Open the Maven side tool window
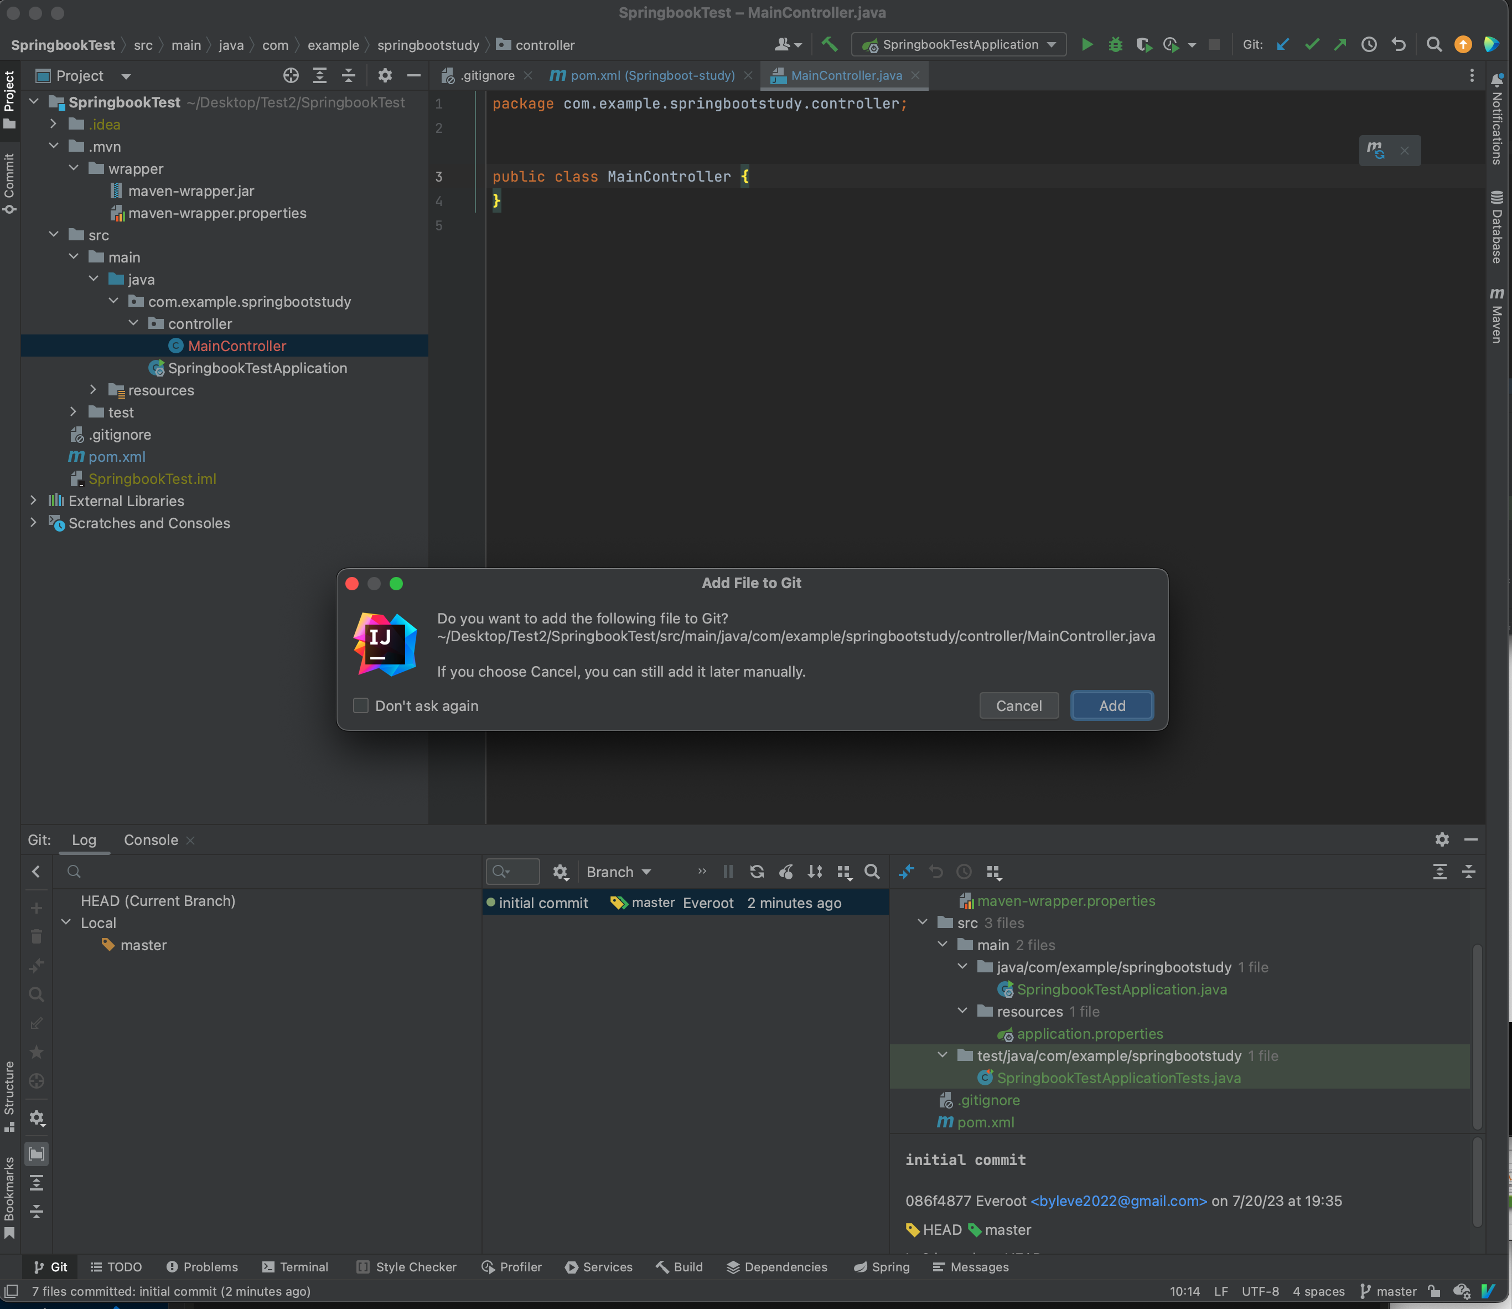The width and height of the screenshot is (1512, 1309). click(1497, 315)
